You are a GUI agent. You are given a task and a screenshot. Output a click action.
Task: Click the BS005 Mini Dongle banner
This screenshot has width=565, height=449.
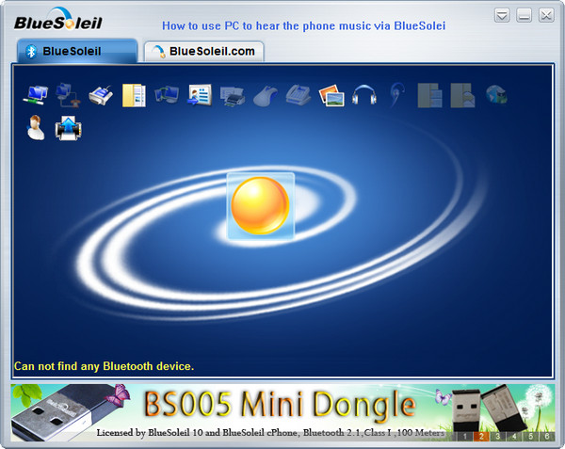click(x=279, y=406)
